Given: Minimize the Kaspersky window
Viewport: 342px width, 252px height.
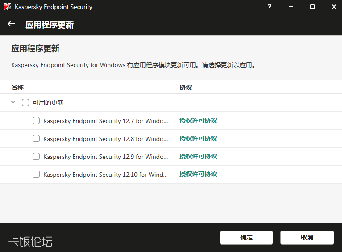Looking at the screenshot, I should pos(291,7).
